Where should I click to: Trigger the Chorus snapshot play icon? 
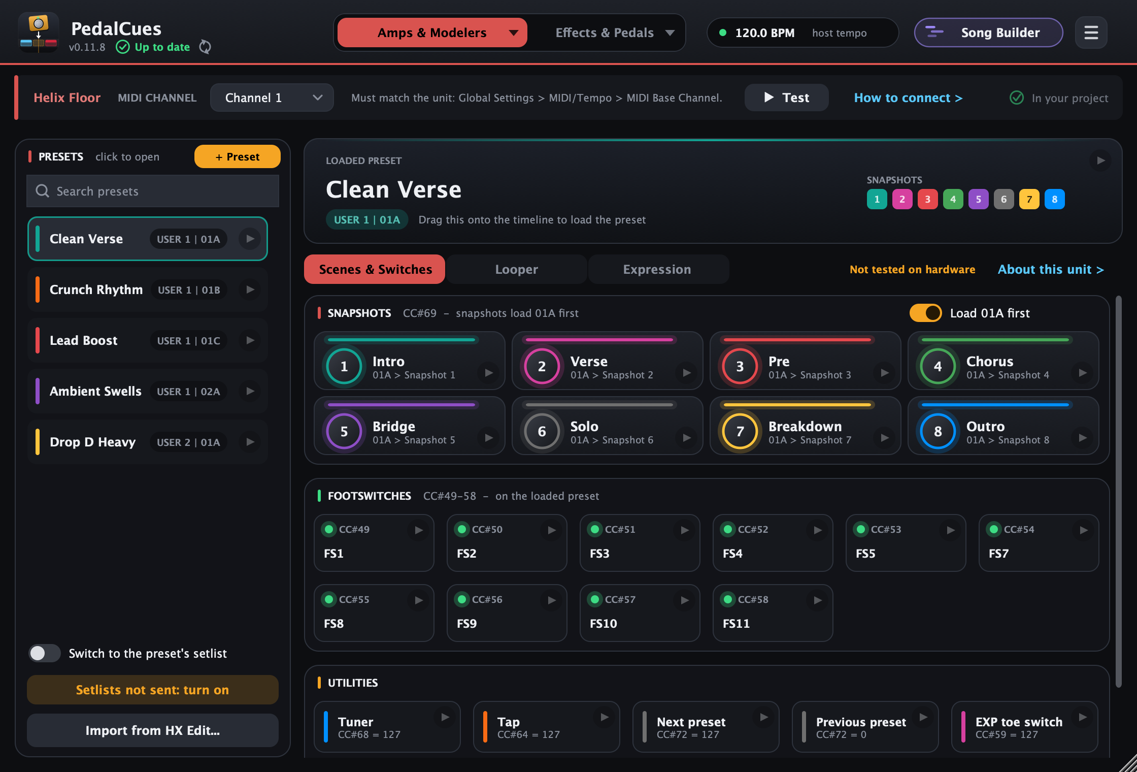1083,373
